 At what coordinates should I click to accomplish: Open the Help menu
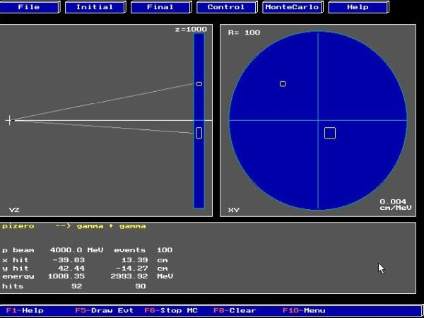[x=358, y=7]
